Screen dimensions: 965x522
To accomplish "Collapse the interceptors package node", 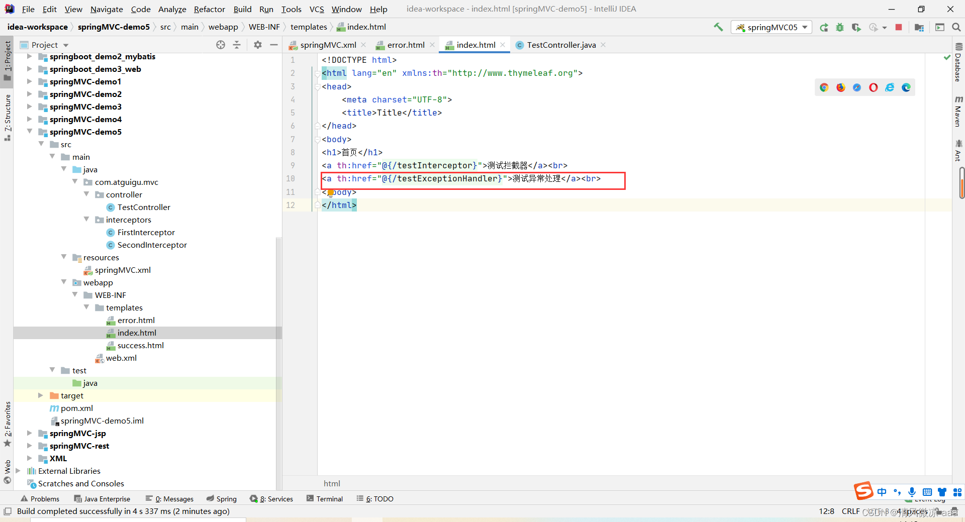I will click(x=86, y=219).
